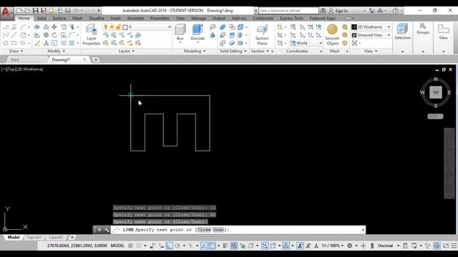Toggle MODEL space button in status bar
This screenshot has height=257, width=458.
[117, 246]
